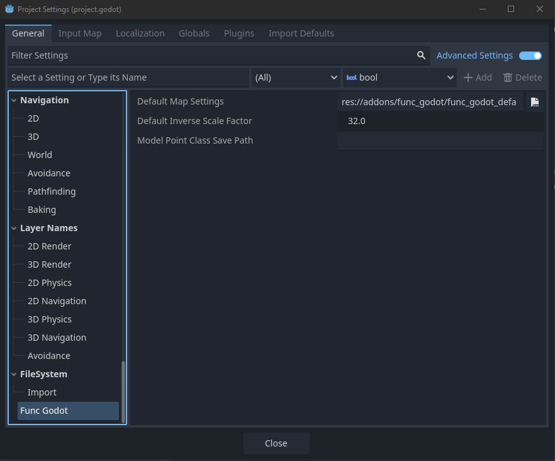The image size is (555, 461).
Task: Select 2D Render layer names
Action: pos(50,247)
